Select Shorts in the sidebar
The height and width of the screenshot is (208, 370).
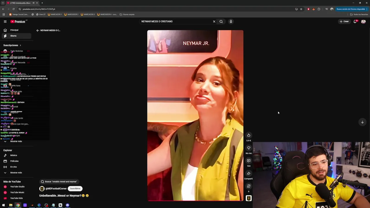(x=16, y=36)
